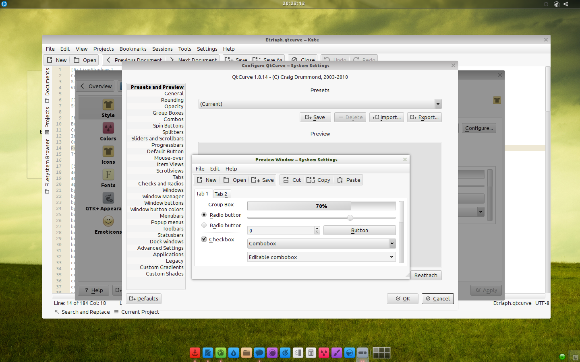Click Save preset button
Image resolution: width=580 pixels, height=362 pixels.
[315, 117]
